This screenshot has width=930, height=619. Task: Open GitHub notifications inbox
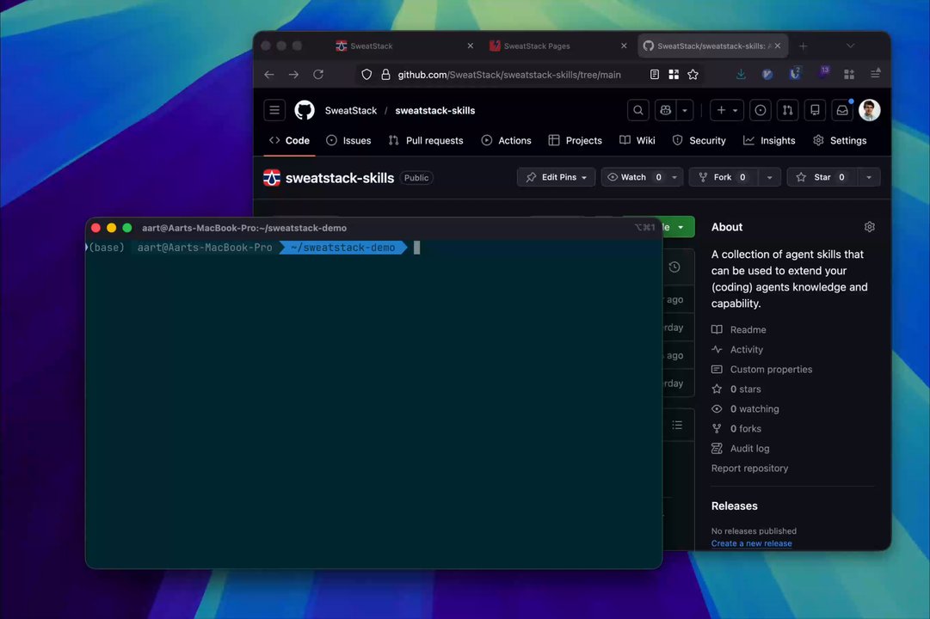click(x=842, y=110)
